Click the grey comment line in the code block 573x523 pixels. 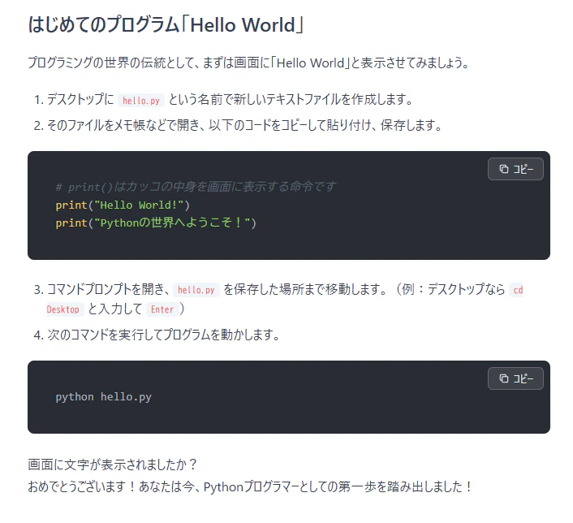[196, 187]
